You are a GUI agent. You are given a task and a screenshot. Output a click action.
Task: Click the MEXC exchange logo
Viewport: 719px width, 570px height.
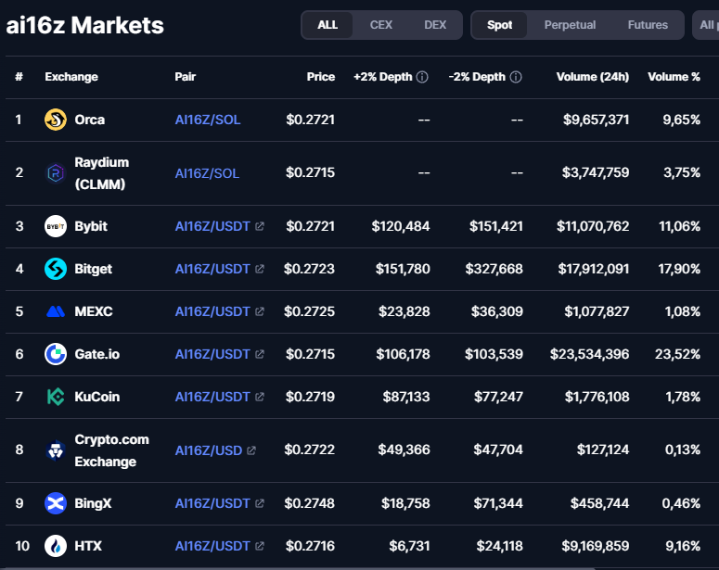coord(56,311)
